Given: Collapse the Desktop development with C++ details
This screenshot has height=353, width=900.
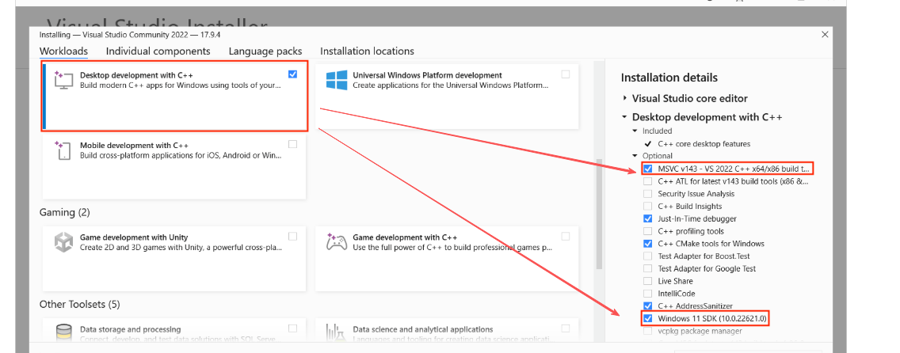Looking at the screenshot, I should click(x=624, y=117).
